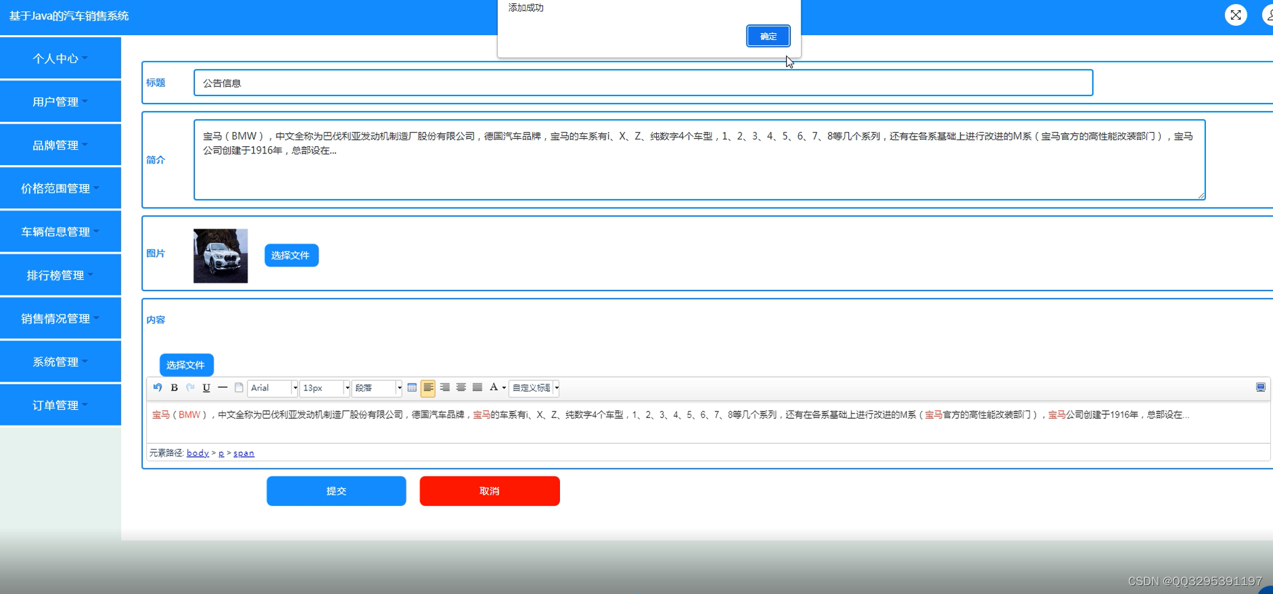Click 选择文件 button next to car image
Screen dimensions: 1273x594
coord(291,255)
